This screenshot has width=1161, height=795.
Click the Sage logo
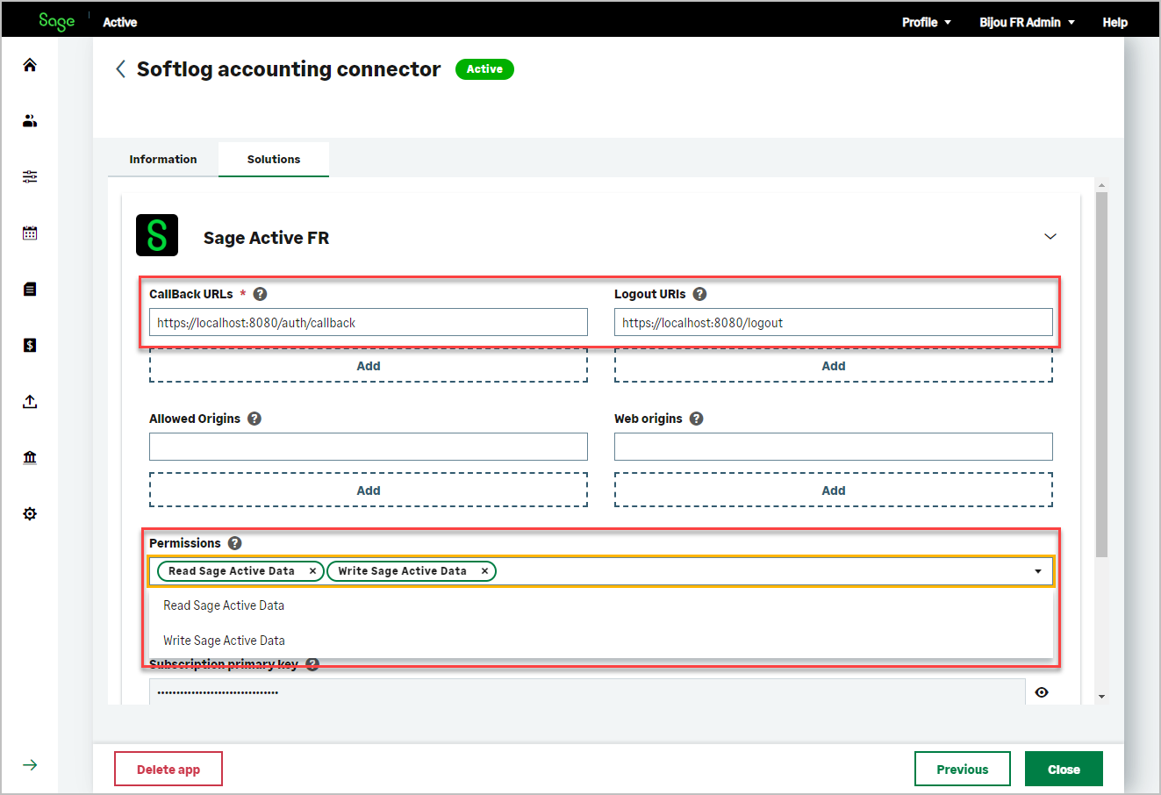(x=57, y=21)
